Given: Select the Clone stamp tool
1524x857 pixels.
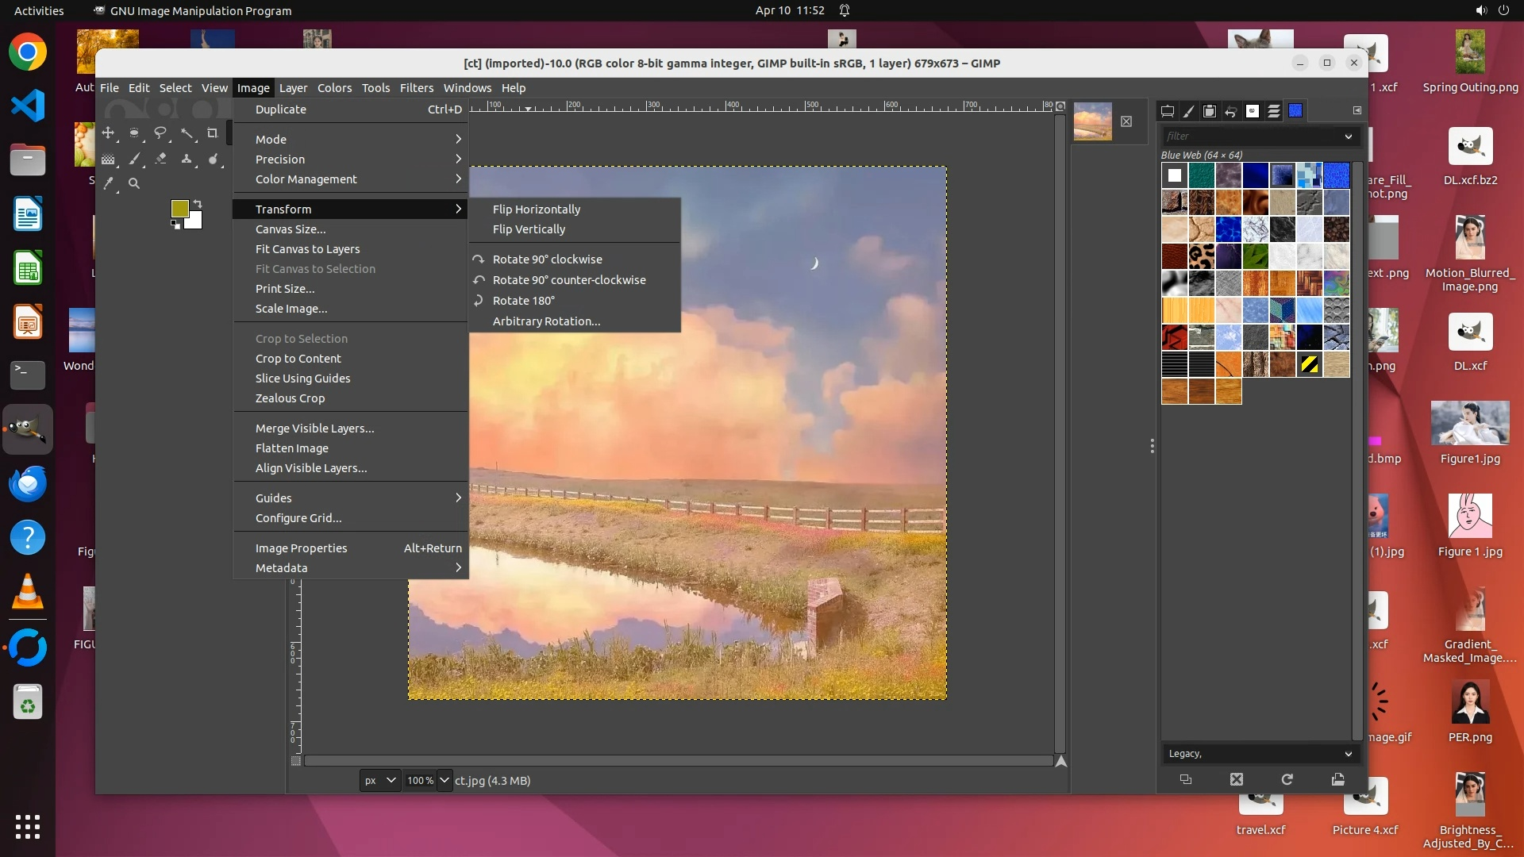Looking at the screenshot, I should click(187, 159).
